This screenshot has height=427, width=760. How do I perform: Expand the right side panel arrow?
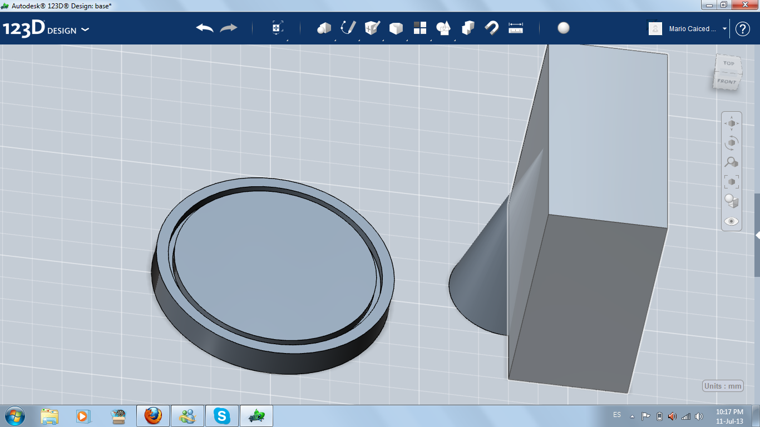click(x=757, y=235)
